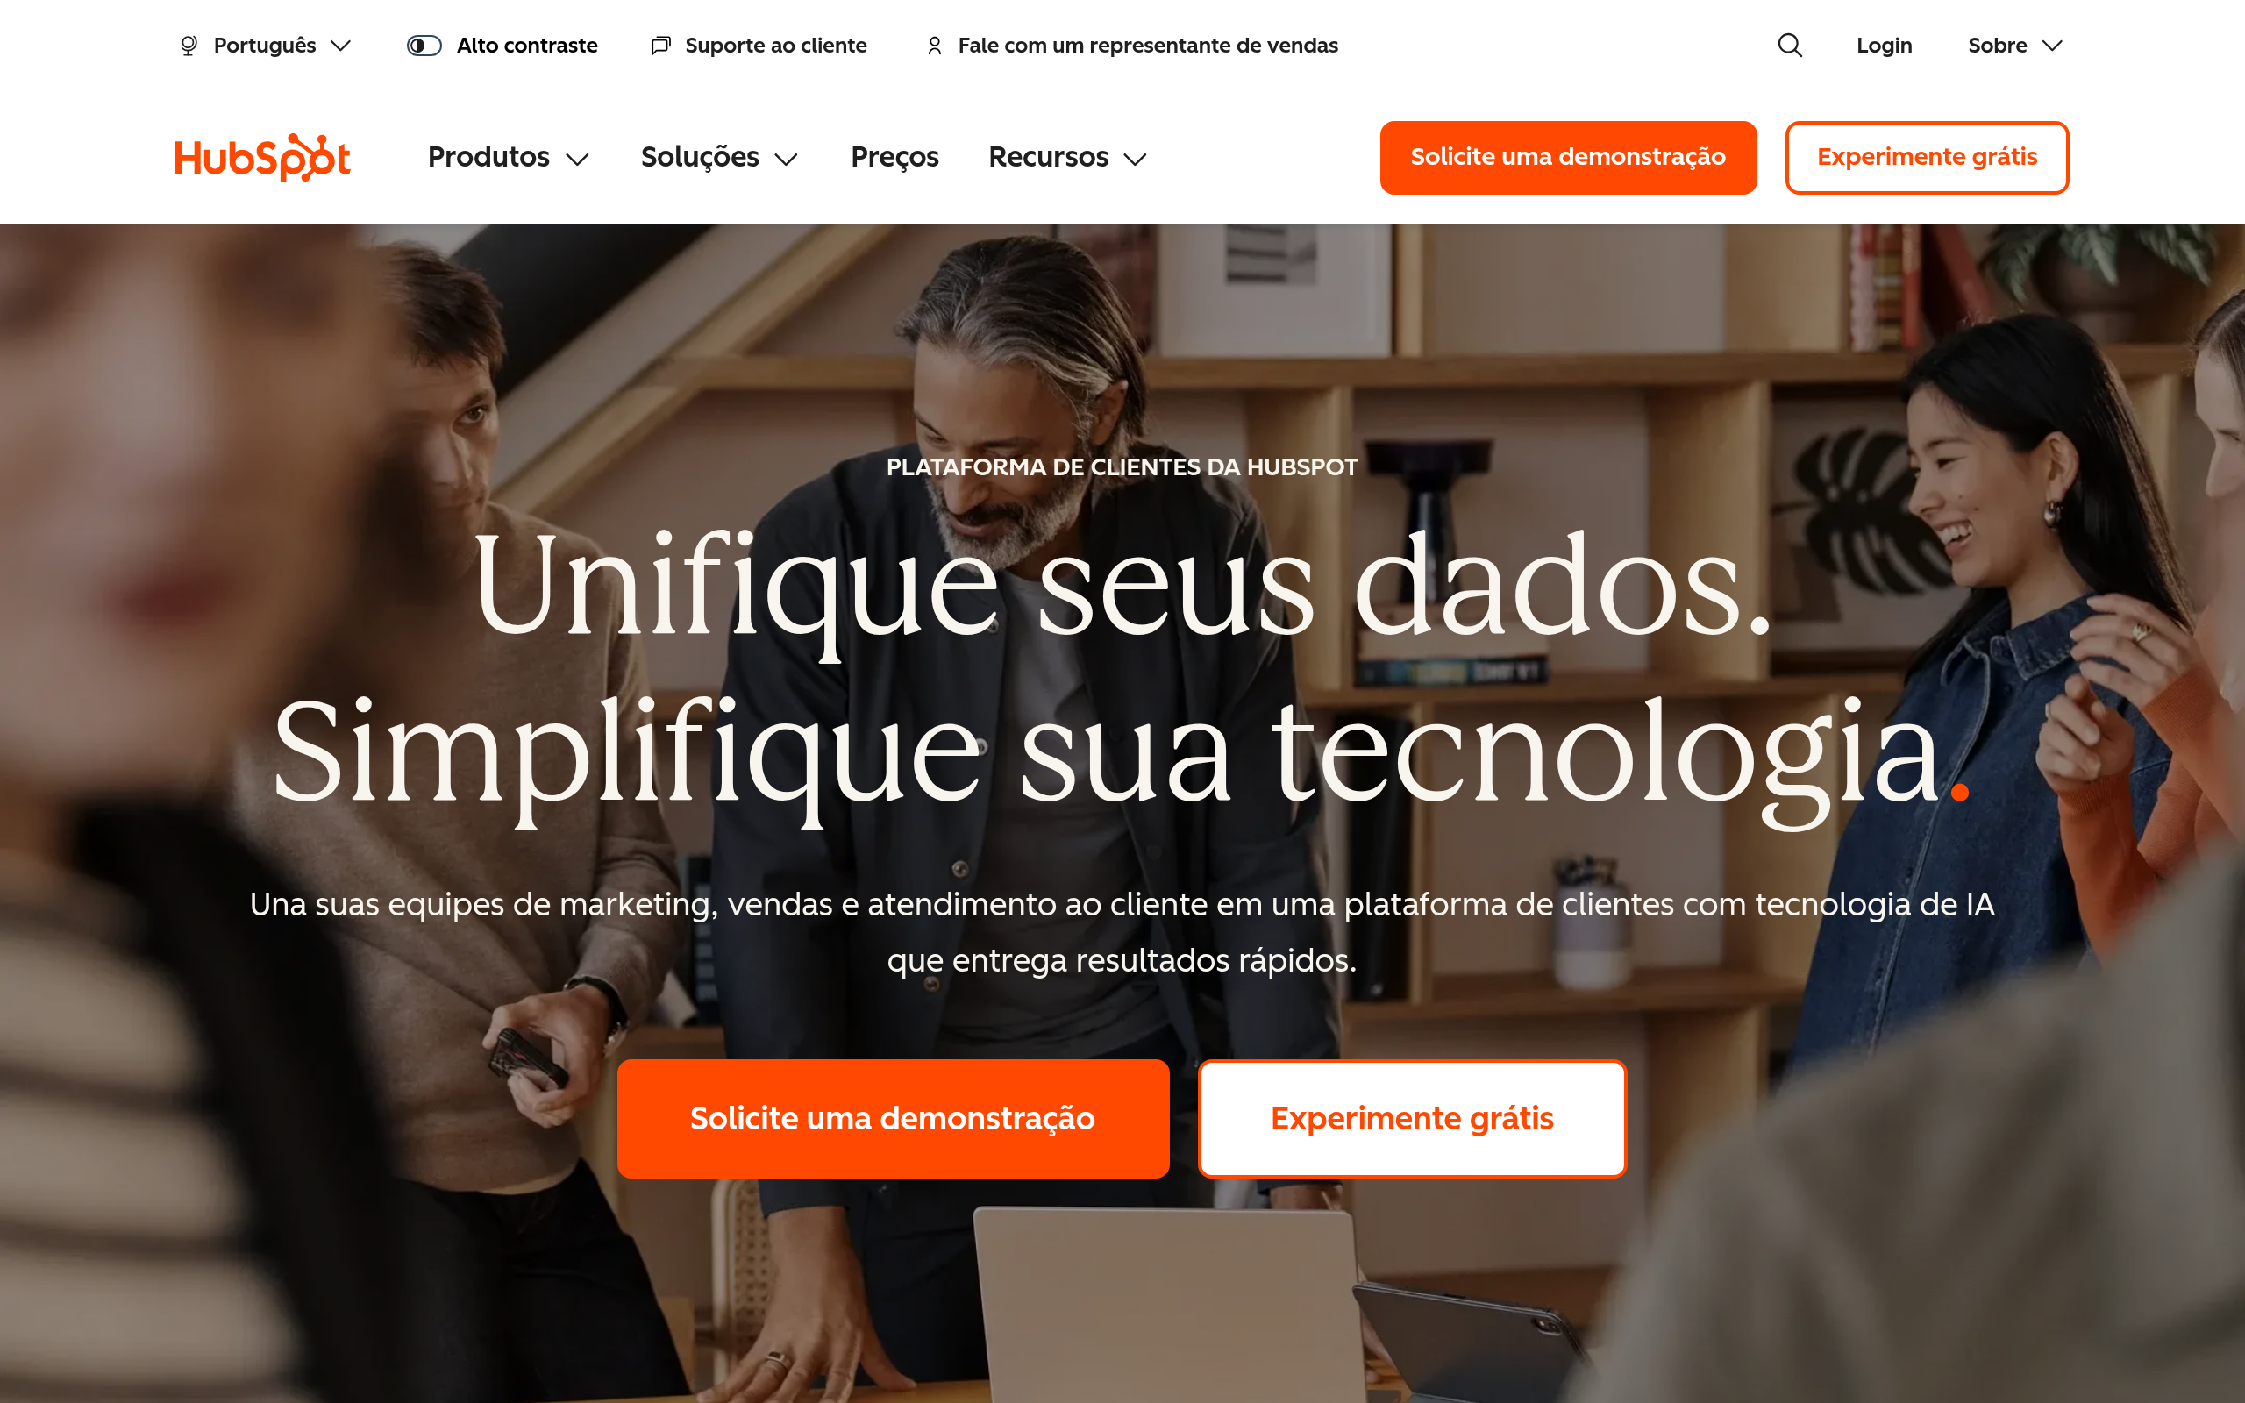2245x1403 pixels.
Task: Click the chat bubble support icon
Action: [x=660, y=46]
